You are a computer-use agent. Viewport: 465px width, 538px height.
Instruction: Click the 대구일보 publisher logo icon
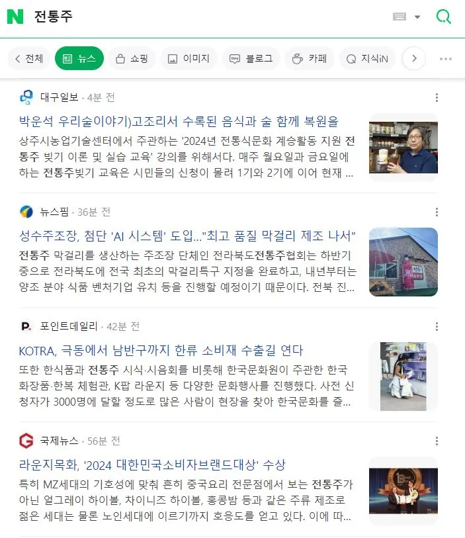pyautogui.click(x=26, y=97)
